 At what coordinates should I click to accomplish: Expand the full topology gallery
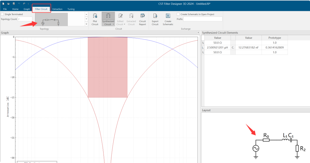(86, 24)
